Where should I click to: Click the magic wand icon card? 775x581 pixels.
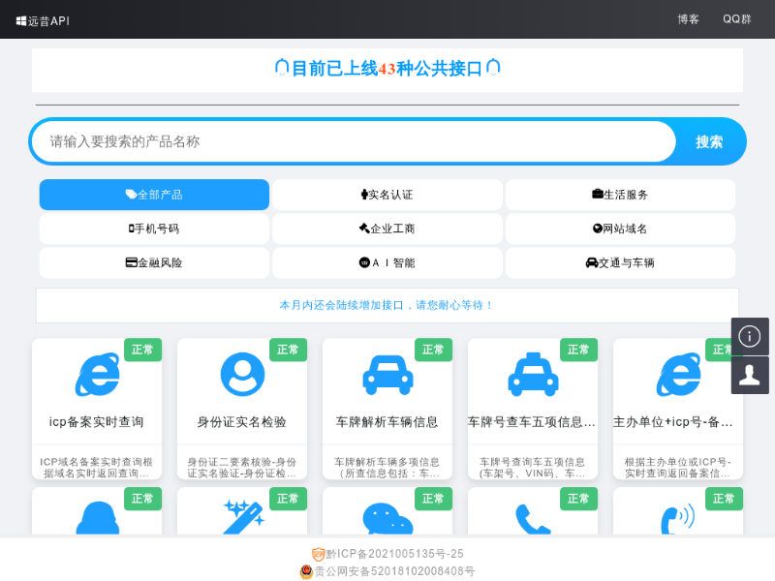click(x=242, y=517)
